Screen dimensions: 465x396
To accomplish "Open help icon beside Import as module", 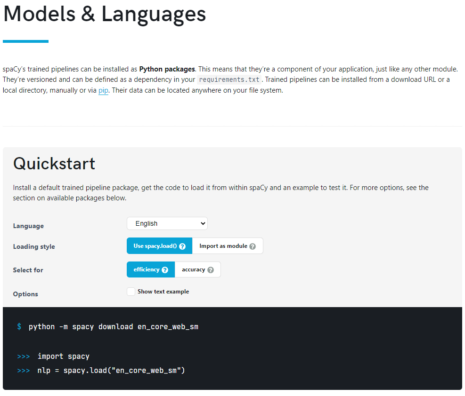I will point(253,246).
